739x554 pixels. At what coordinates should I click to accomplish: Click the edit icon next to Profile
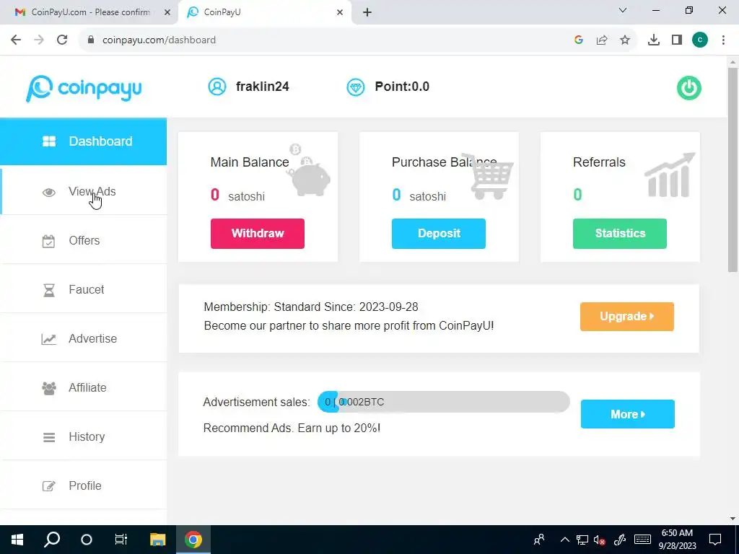click(x=48, y=486)
